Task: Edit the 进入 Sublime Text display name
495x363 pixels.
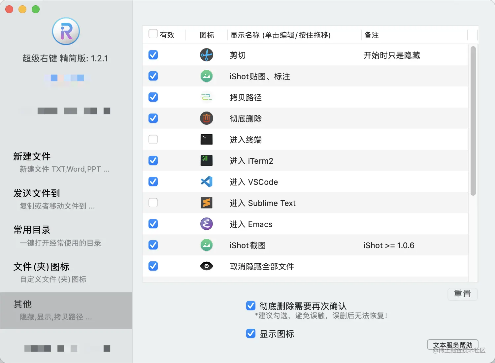Action: click(263, 203)
